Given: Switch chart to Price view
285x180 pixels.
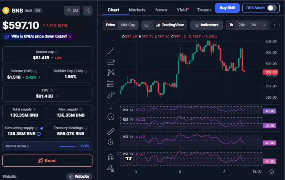Looking at the screenshot, I should (110, 25).
